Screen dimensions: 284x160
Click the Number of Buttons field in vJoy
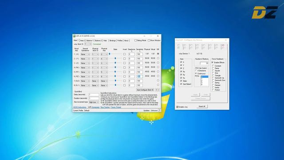pos(204,63)
